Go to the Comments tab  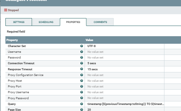(x=100, y=22)
